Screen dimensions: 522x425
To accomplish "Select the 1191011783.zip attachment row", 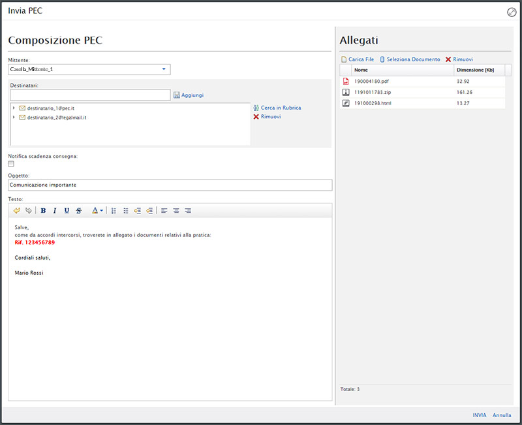I will (422, 92).
